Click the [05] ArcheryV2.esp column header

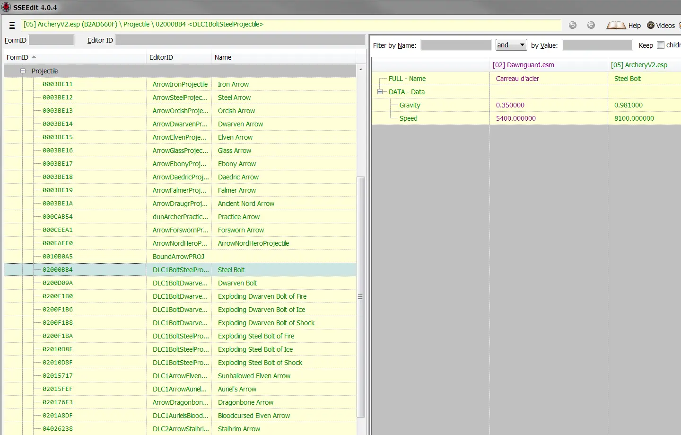(x=644, y=65)
